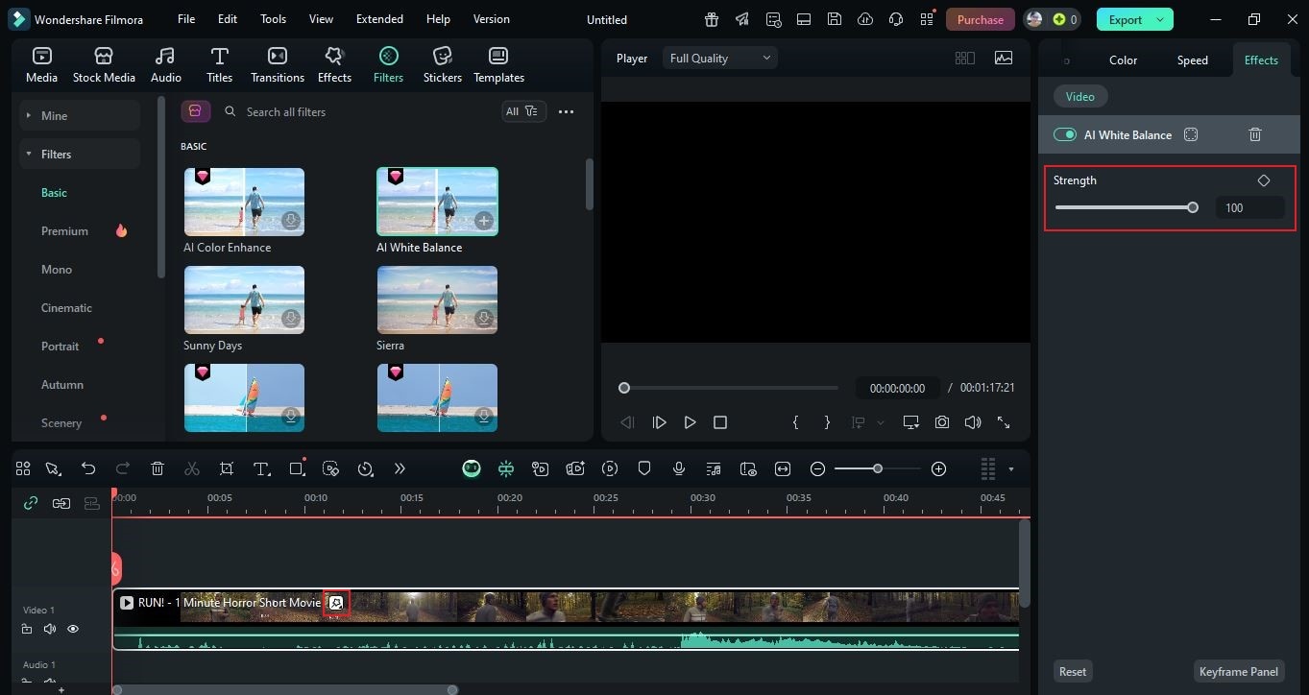Open the Add Text tool in timeline toolbar
This screenshot has height=695, width=1309.
[x=260, y=468]
